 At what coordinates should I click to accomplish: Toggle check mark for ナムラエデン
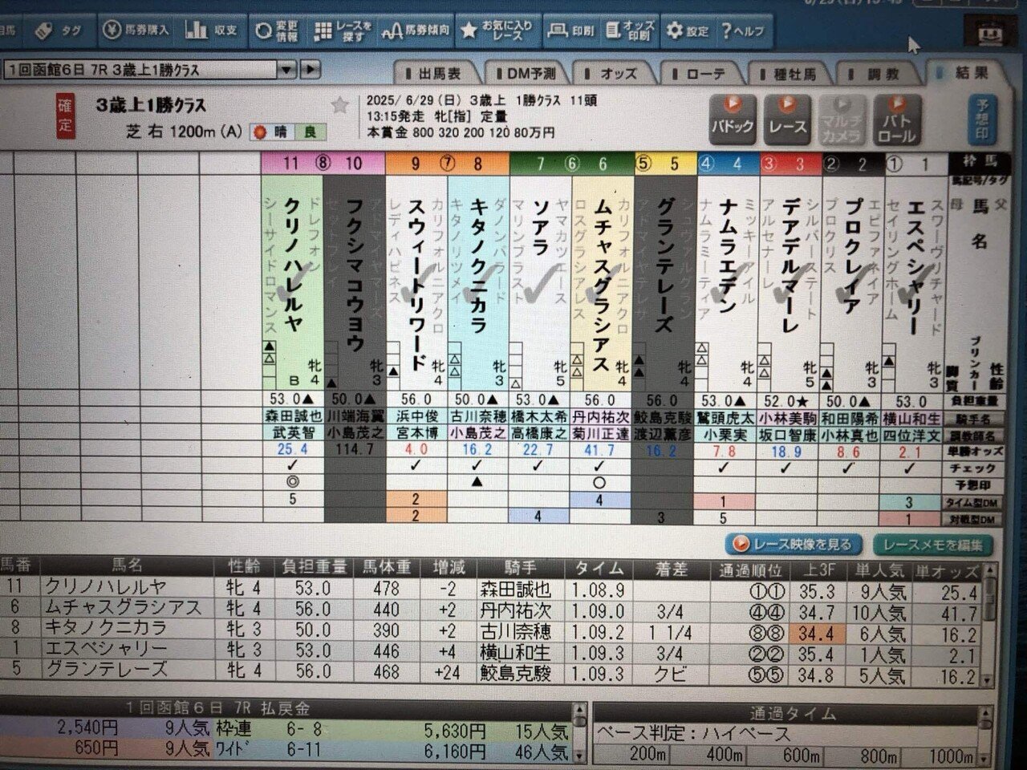point(724,468)
